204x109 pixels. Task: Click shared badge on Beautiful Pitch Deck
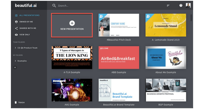coord(101,16)
